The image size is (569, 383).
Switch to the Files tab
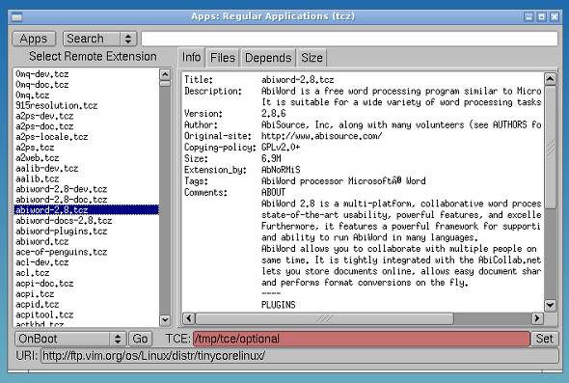coord(223,58)
